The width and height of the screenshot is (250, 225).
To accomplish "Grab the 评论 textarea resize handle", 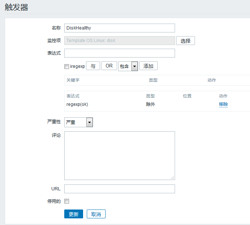I will coord(172,177).
